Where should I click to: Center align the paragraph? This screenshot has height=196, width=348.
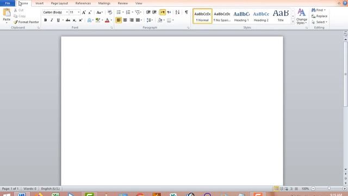click(x=125, y=20)
